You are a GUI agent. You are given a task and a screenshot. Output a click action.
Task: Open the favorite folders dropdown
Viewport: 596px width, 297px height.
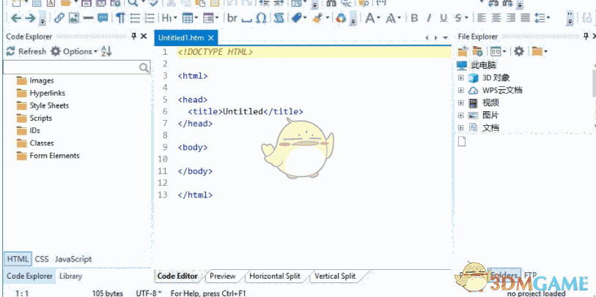tap(540, 51)
